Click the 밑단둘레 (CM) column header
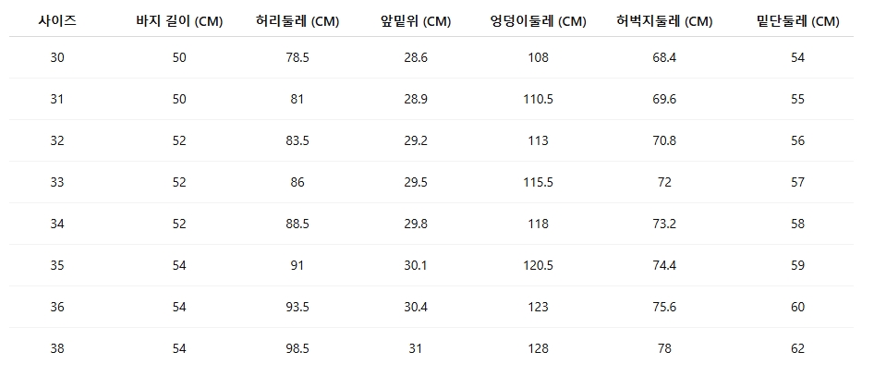 (797, 21)
